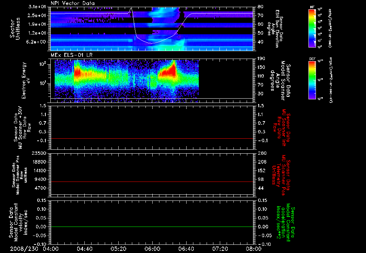Click the Model Scanner Angle degrees axis title
This screenshot has height=253, width=366.
(x=281, y=80)
